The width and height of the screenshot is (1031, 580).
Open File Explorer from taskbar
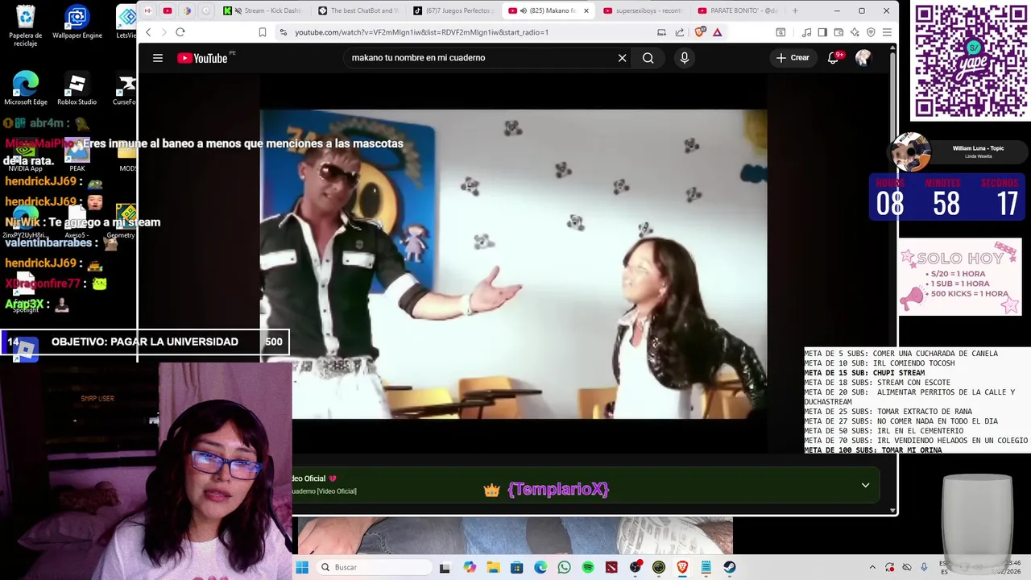click(x=493, y=567)
